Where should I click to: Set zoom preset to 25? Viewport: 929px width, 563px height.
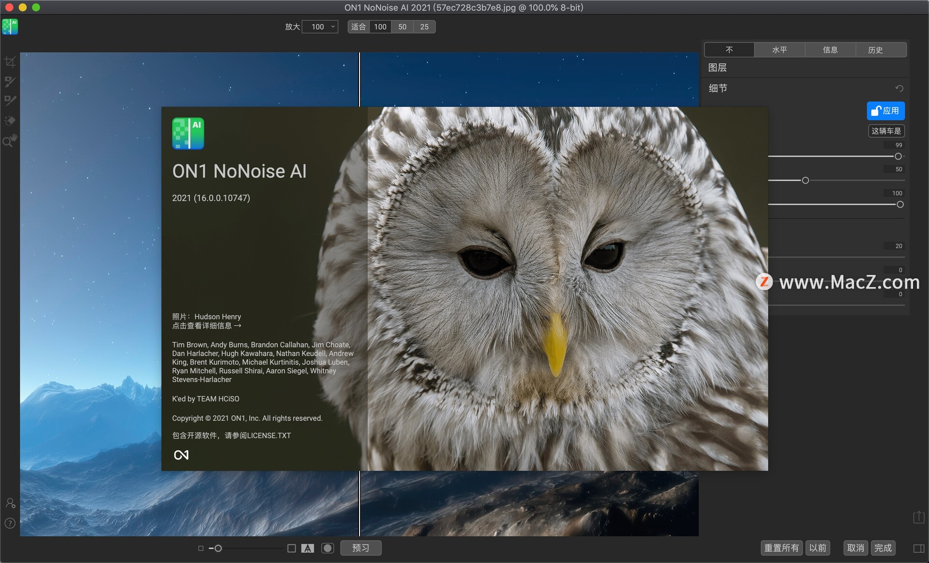(424, 27)
